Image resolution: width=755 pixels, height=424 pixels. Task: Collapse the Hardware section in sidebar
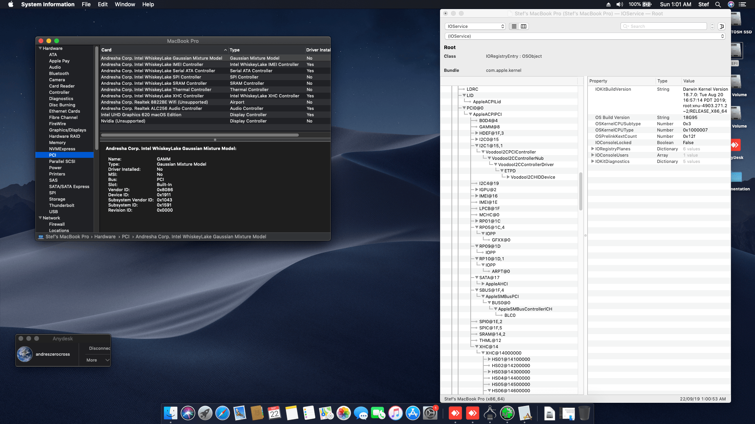coord(40,48)
